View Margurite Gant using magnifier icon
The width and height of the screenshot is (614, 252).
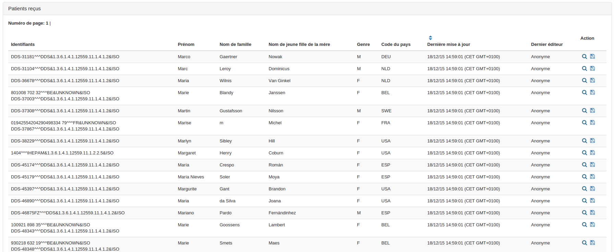584,189
